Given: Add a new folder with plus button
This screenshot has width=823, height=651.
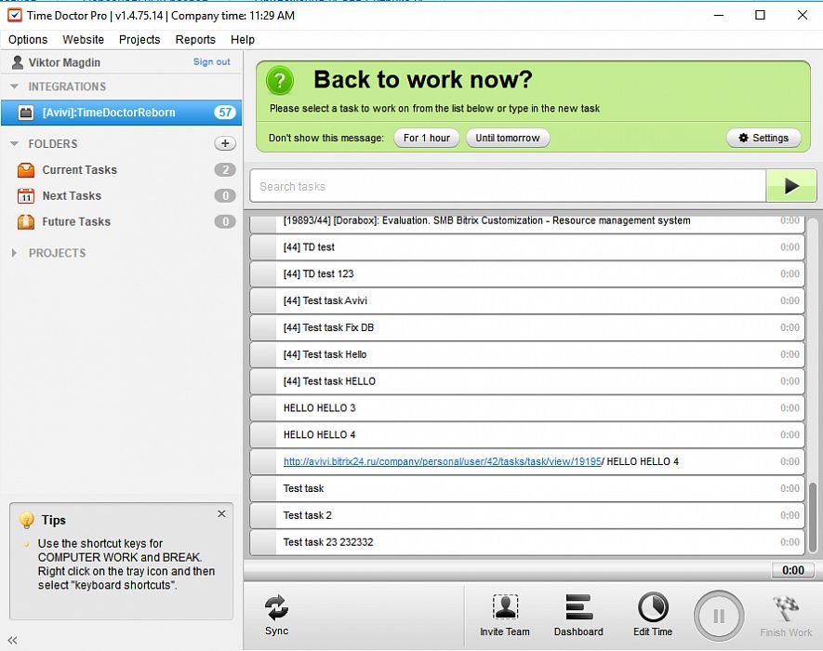Looking at the screenshot, I should 225,143.
